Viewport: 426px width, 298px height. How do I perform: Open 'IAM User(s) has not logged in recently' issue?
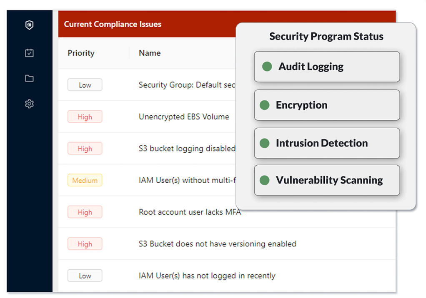207,276
